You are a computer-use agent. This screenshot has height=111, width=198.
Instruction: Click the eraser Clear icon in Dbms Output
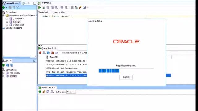pos(44,92)
